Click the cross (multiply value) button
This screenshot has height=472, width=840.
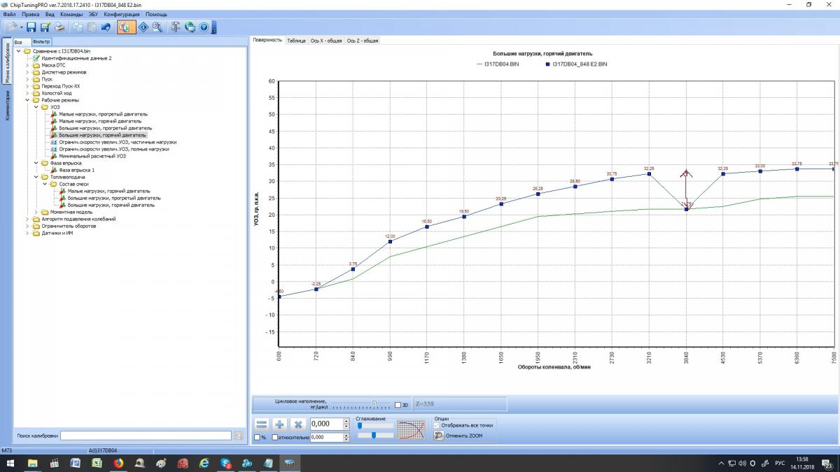coord(297,424)
